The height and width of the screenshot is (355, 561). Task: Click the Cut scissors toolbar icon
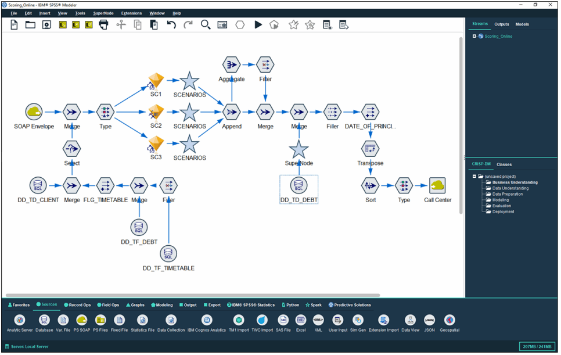coord(121,24)
